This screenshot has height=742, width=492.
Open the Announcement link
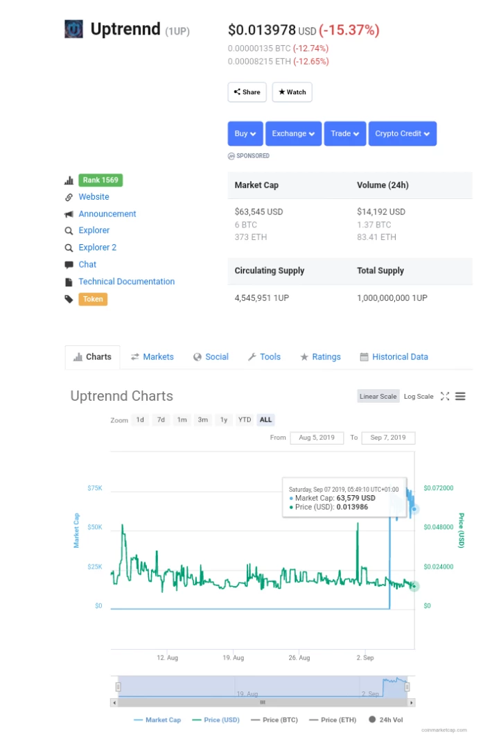pyautogui.click(x=107, y=214)
